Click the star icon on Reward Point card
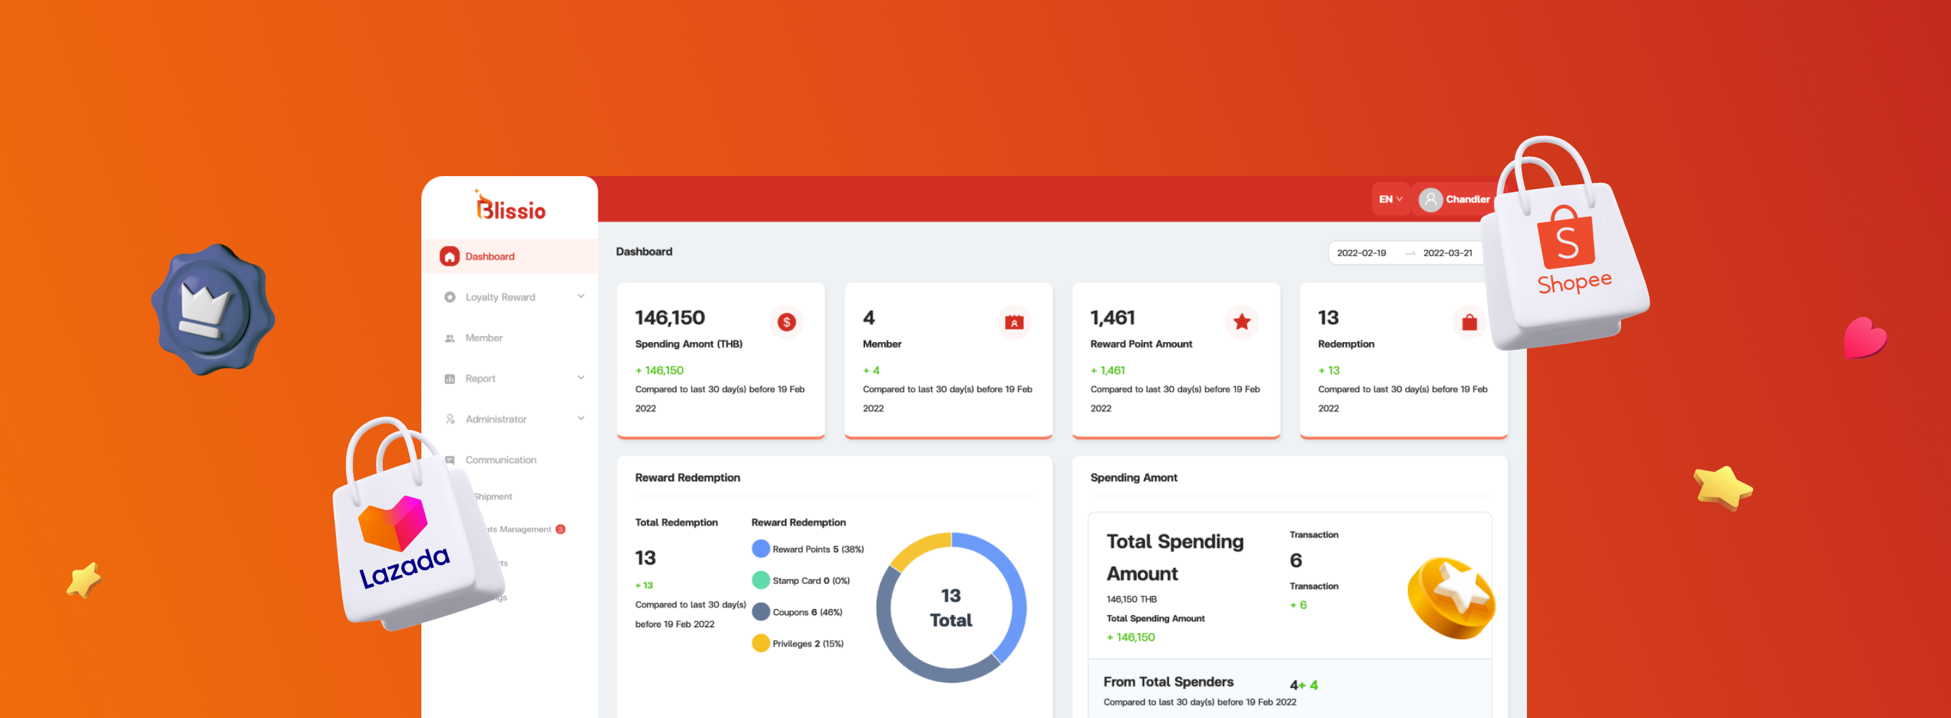The width and height of the screenshot is (1951, 718). coord(1241,322)
